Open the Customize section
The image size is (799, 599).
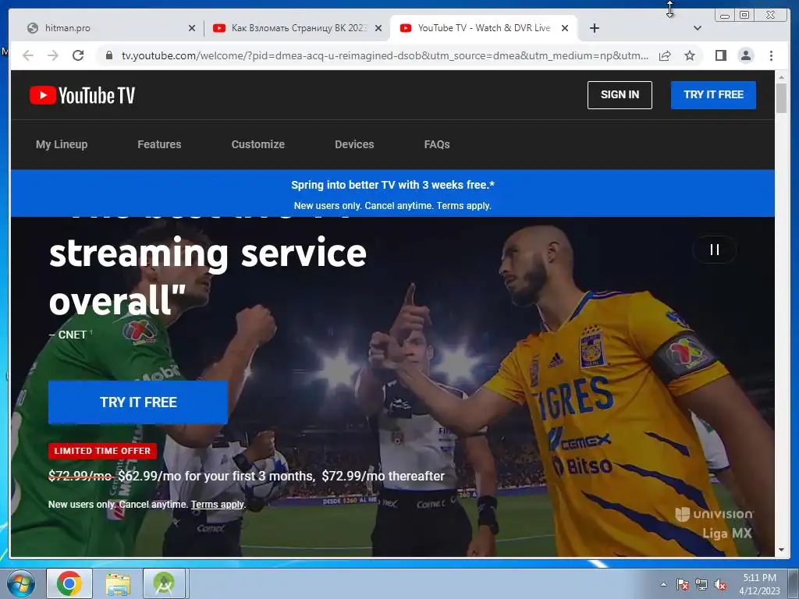(x=257, y=144)
